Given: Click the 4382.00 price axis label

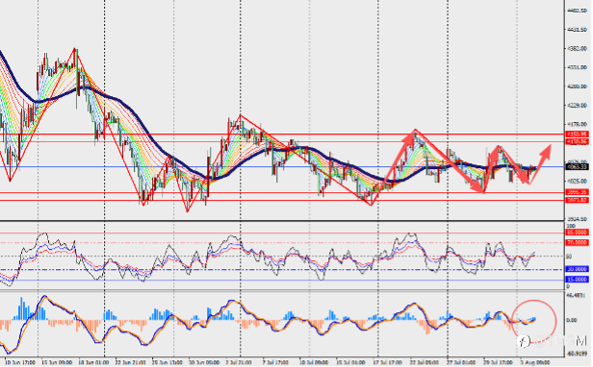Looking at the screenshot, I should point(577,49).
